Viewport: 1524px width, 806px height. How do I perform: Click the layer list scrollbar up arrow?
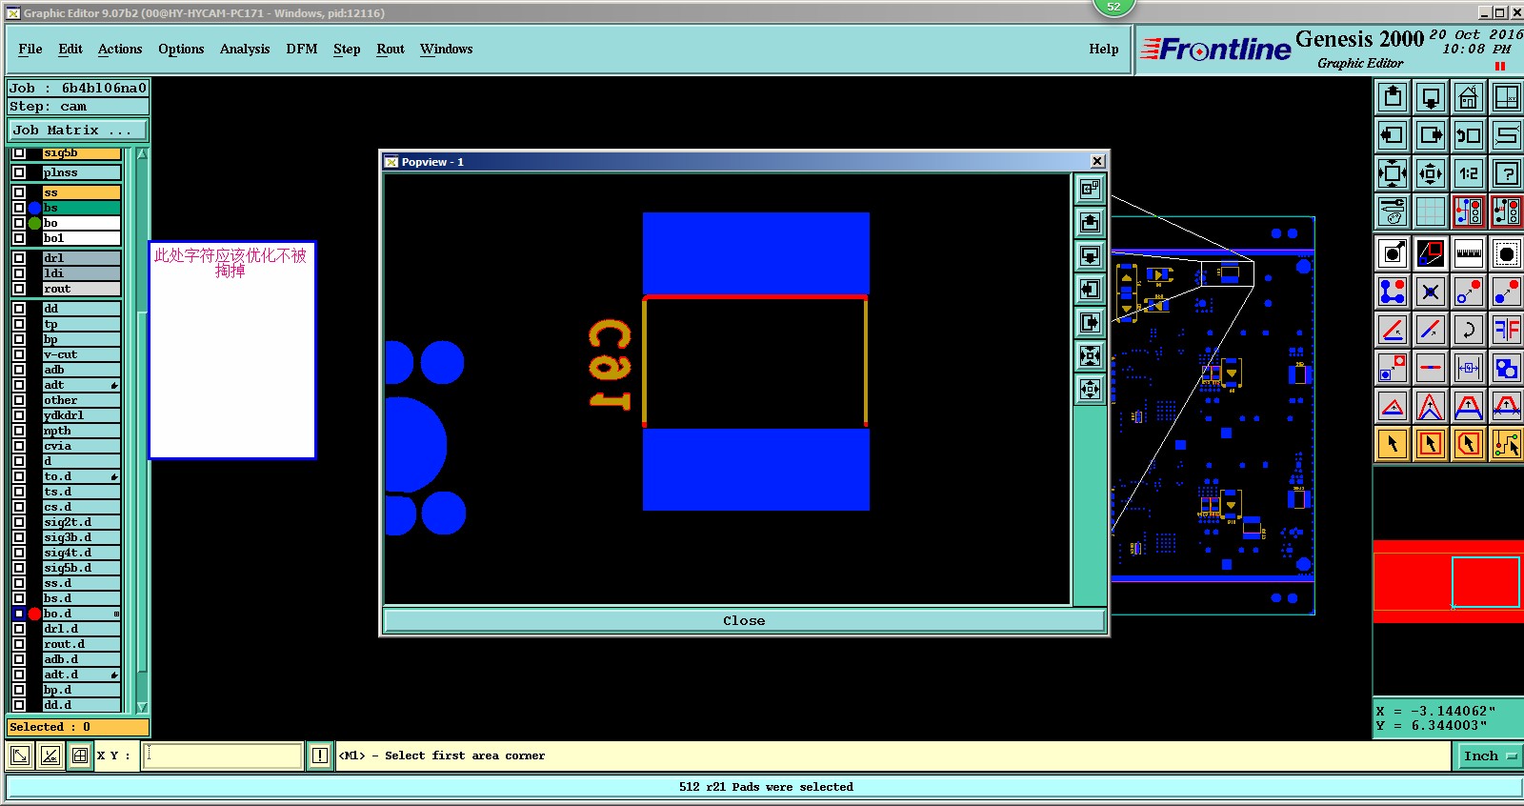click(x=142, y=153)
